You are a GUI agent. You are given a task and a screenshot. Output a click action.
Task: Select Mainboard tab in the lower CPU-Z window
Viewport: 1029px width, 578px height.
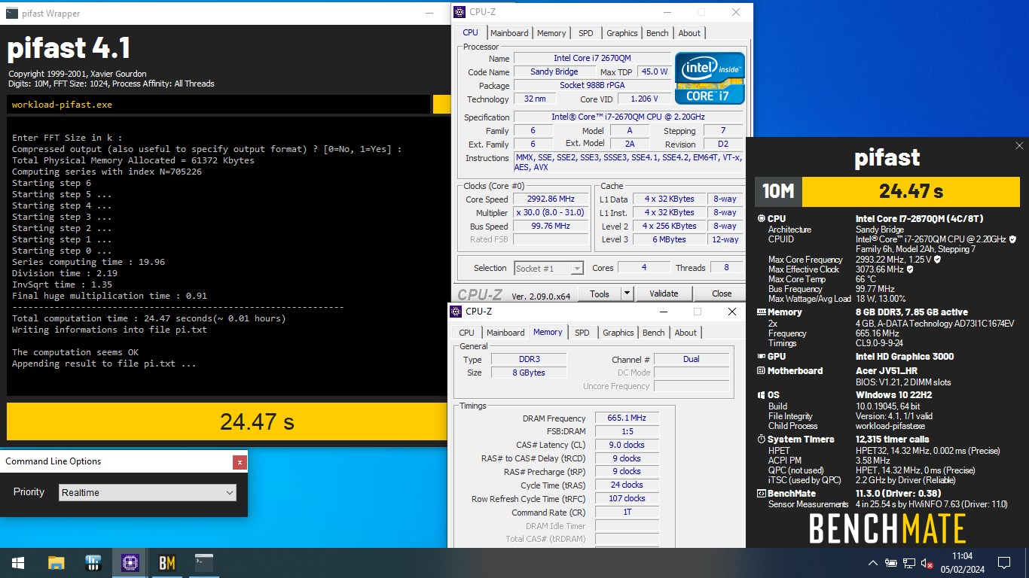point(505,333)
